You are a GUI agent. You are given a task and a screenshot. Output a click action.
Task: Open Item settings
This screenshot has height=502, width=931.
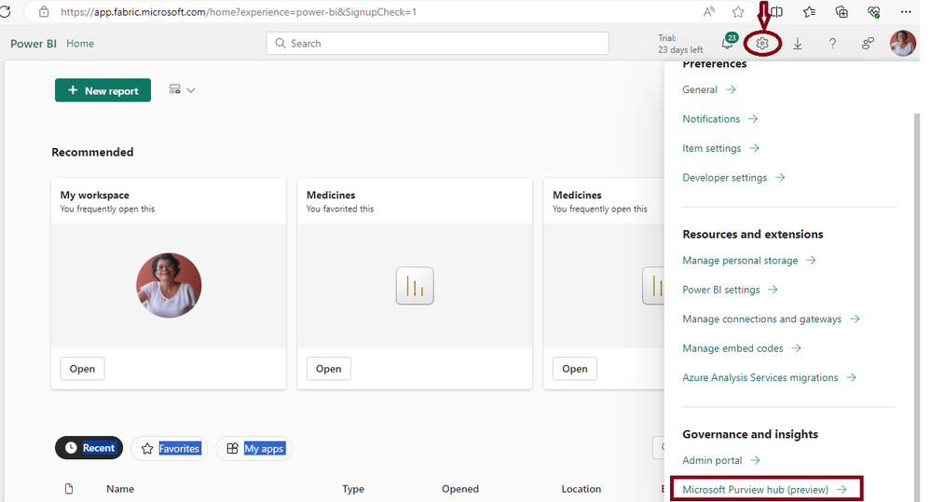coord(720,148)
